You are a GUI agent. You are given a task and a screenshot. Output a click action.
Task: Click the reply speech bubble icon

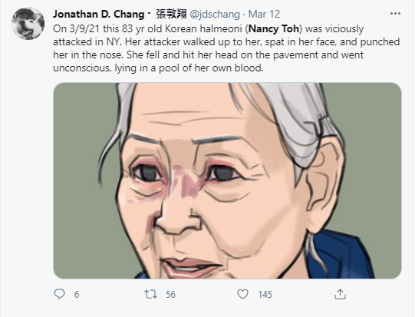pyautogui.click(x=59, y=294)
